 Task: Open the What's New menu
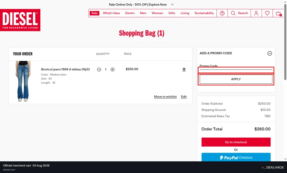point(111,13)
